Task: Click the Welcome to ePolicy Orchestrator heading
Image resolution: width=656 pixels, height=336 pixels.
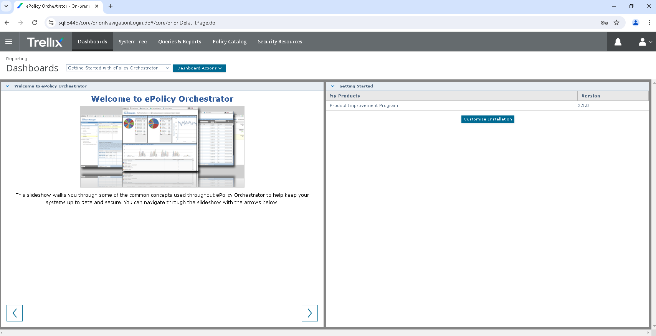Action: [x=162, y=99]
